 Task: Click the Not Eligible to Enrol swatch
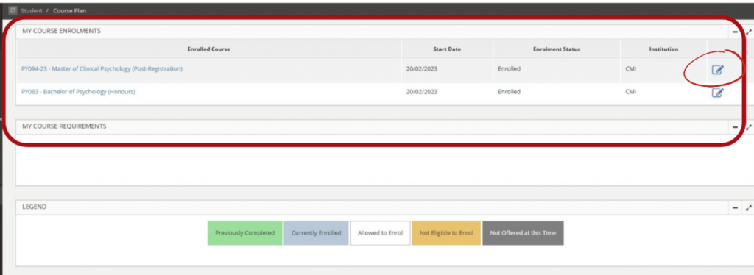coord(446,233)
